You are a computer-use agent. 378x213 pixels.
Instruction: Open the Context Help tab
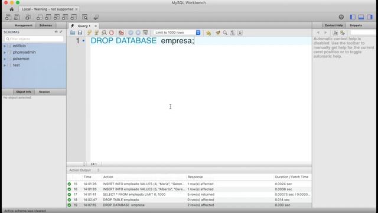334,25
